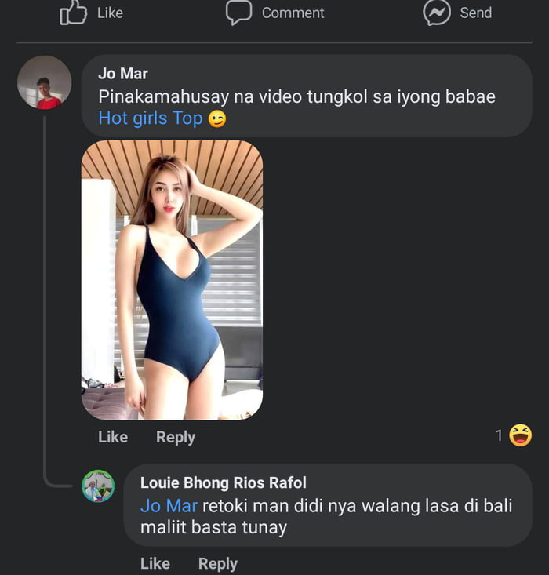Click the Messenger Send icon
Screen dimensions: 549x575
point(435,13)
